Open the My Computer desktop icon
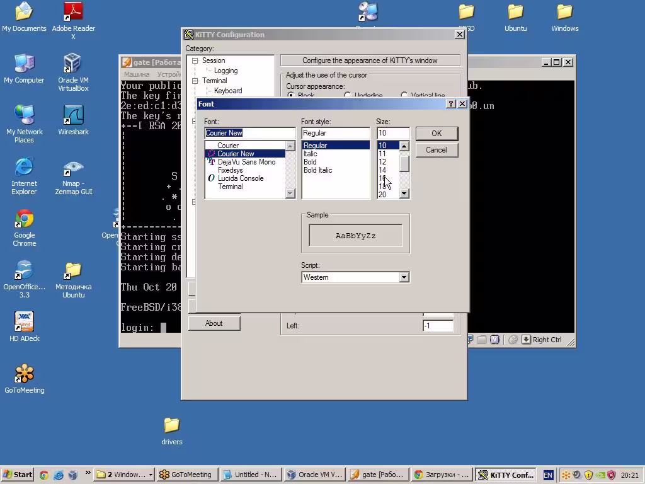Screen dimensions: 645x484 tap(24, 69)
